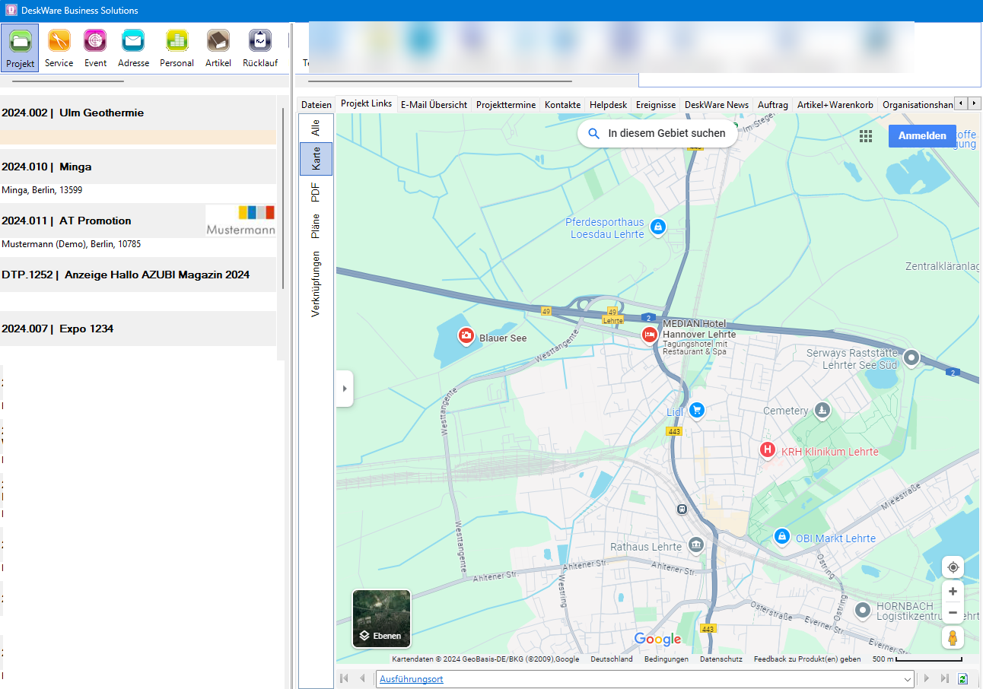
Task: Open the Personal module
Action: [177, 48]
